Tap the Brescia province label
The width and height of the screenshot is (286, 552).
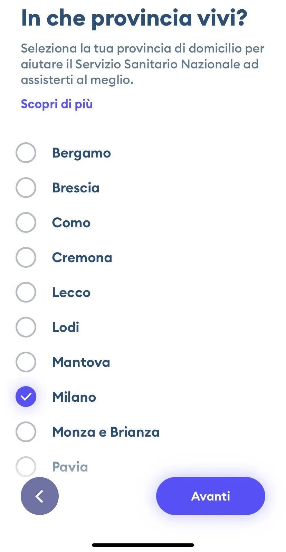[x=76, y=188]
